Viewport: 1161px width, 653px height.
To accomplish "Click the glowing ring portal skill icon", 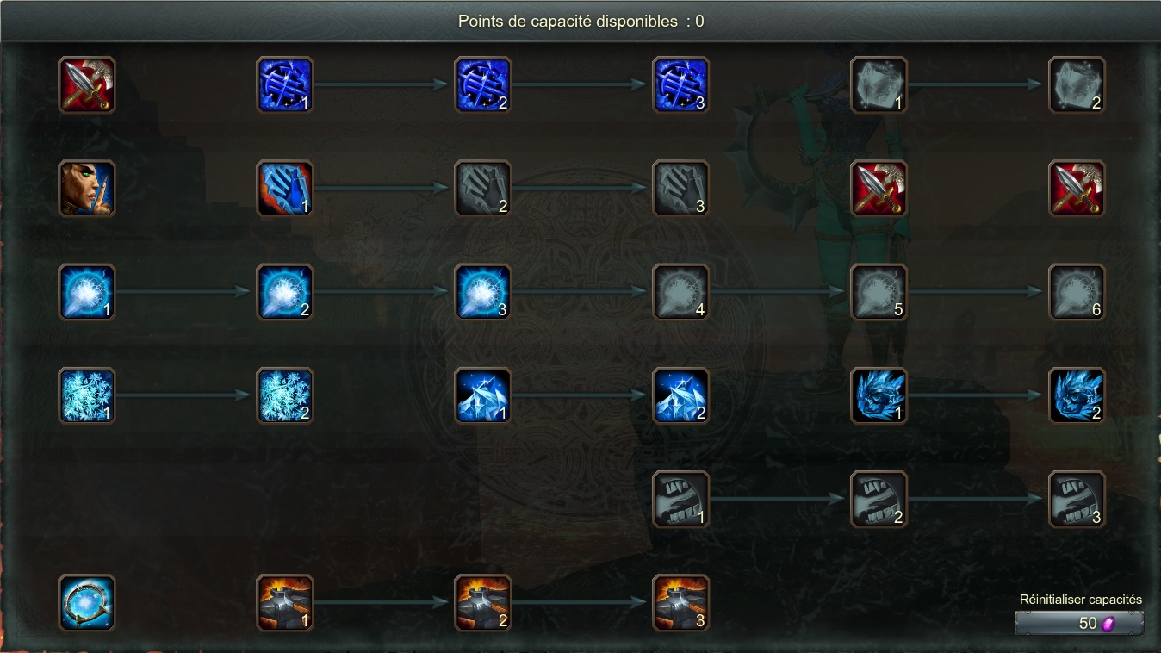I will click(87, 602).
